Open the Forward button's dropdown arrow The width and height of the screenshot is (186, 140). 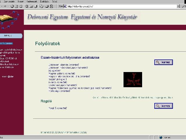point(8,6)
